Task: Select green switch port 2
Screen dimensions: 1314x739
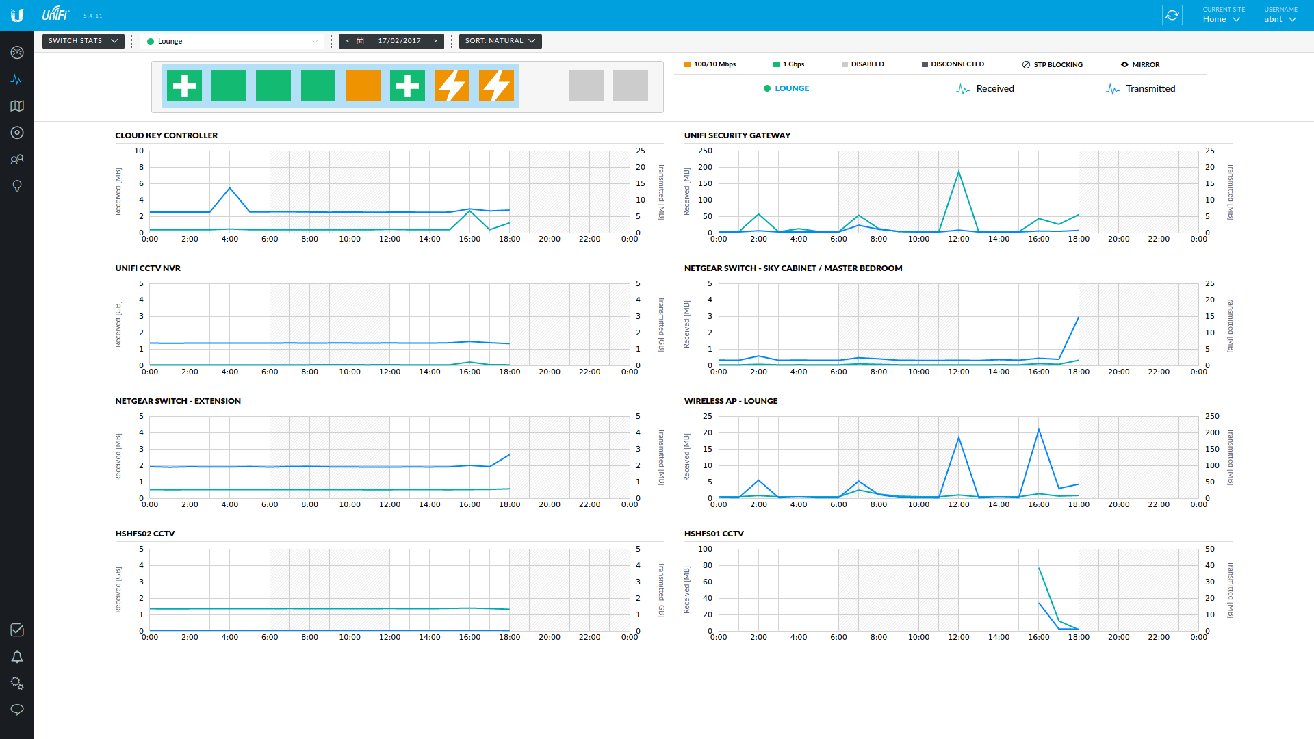Action: point(229,86)
